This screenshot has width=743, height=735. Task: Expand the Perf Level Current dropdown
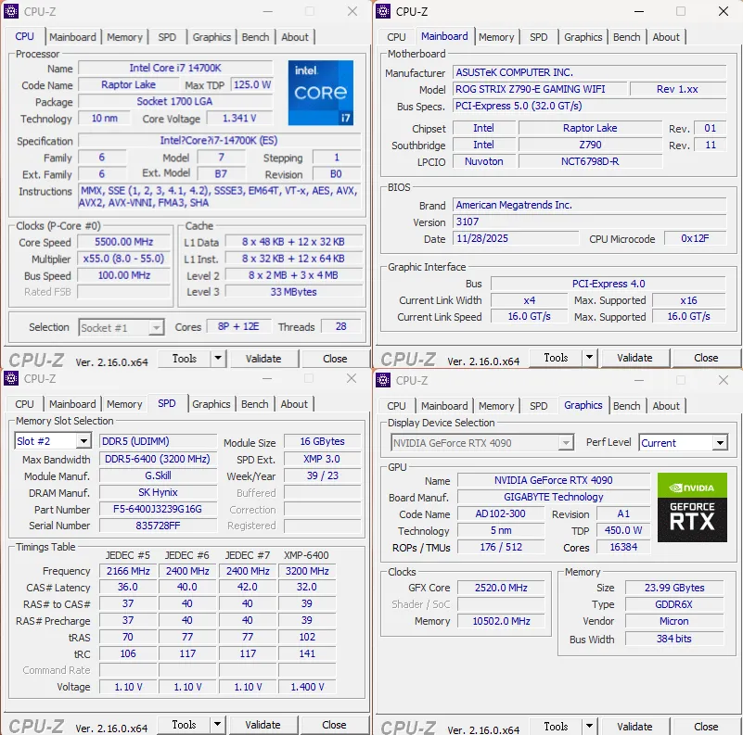click(720, 443)
